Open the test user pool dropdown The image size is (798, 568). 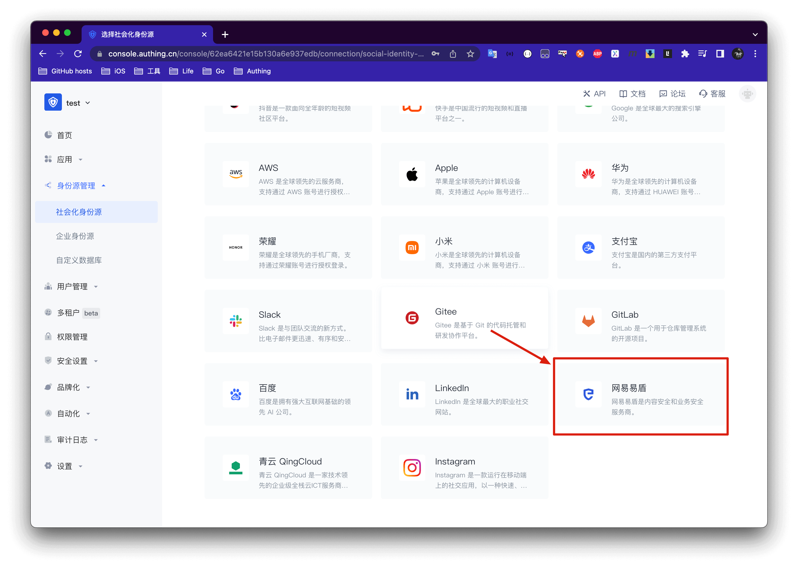pyautogui.click(x=77, y=103)
